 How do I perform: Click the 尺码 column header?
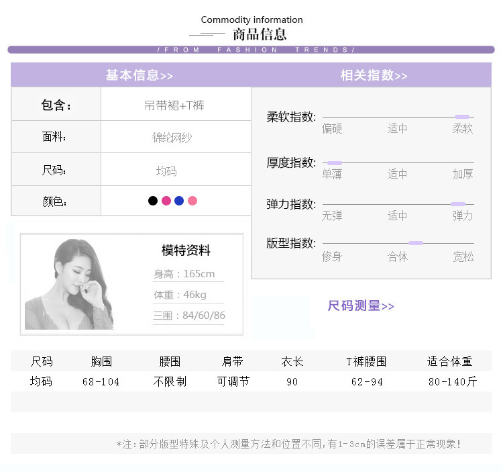pos(42,361)
